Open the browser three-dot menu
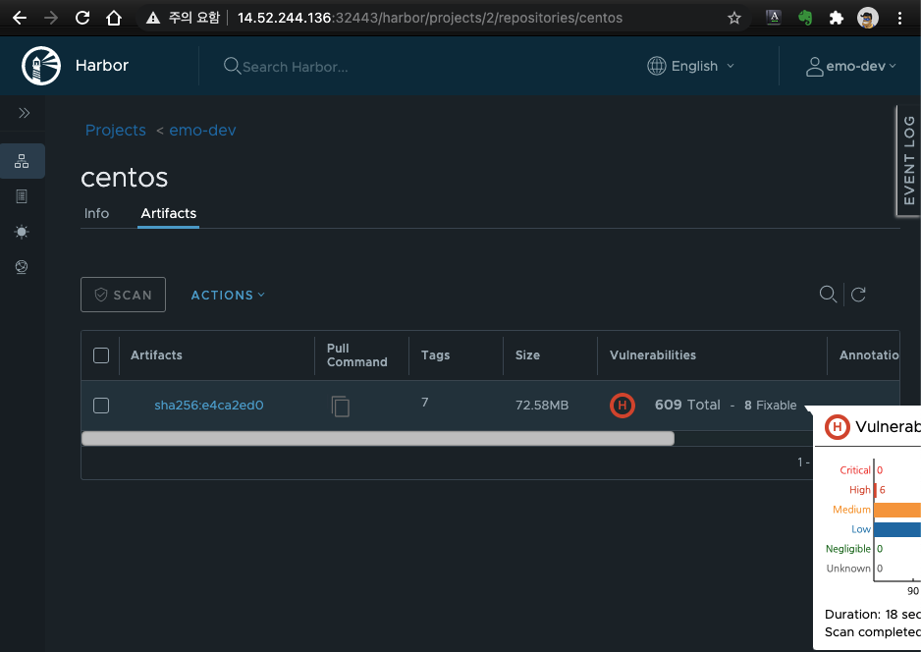 899,18
